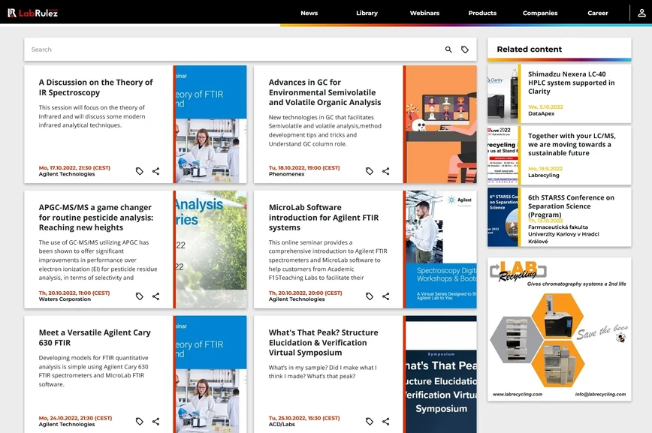Click 'ACD/Labs' company name
This screenshot has width=652, height=433.
[x=282, y=424]
